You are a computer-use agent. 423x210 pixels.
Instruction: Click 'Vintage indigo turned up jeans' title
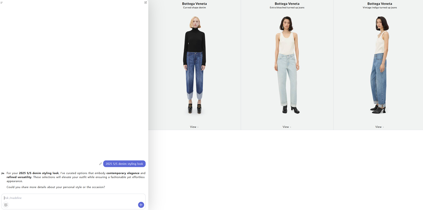[x=380, y=7]
